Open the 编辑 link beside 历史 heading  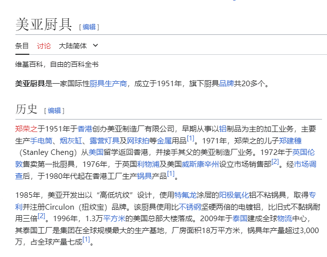click(x=54, y=111)
